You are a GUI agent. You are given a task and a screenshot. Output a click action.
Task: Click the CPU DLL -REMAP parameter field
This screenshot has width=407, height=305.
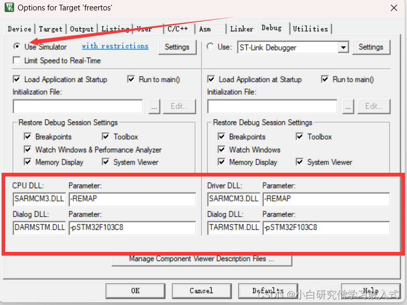click(x=132, y=199)
